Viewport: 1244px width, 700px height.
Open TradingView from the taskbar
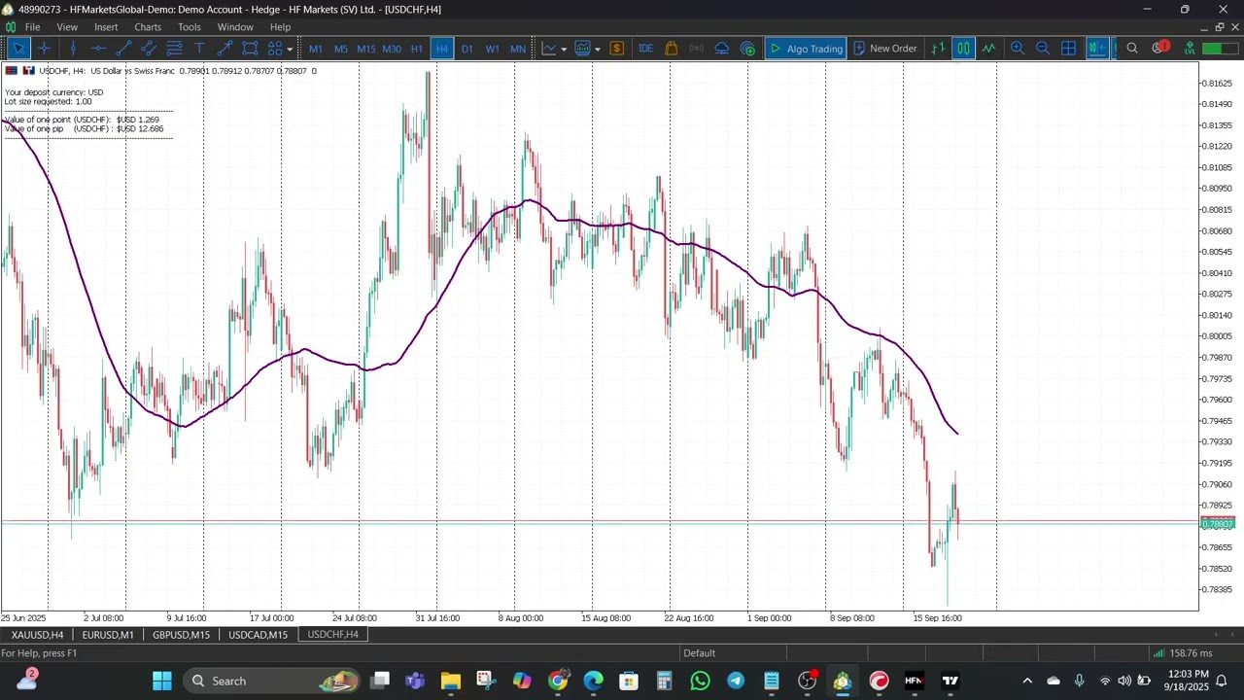950,681
